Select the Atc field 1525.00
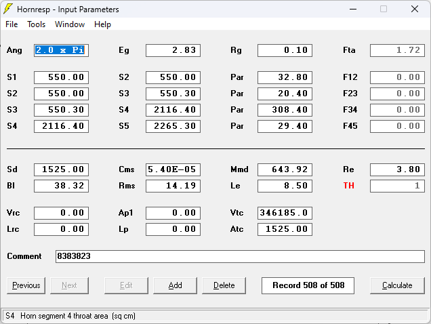Viewport: 431px width, 324px height. (x=285, y=229)
